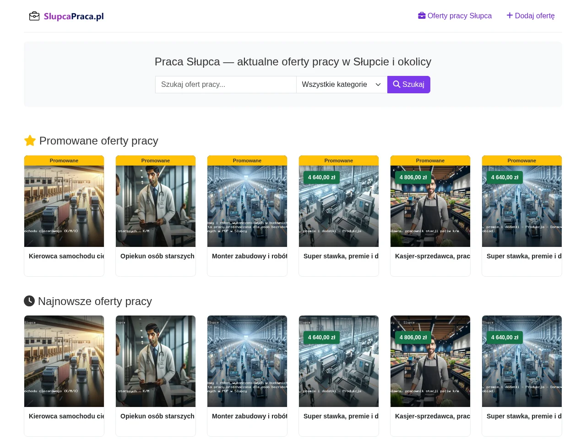Click the clock icon beside Najnowsze oferty pracy

(29, 301)
